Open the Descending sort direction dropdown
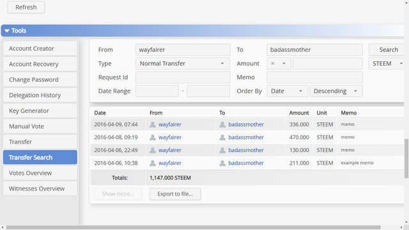The height and width of the screenshot is (230, 409). [x=336, y=91]
